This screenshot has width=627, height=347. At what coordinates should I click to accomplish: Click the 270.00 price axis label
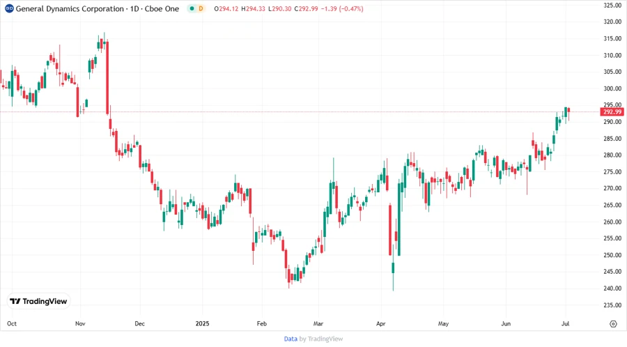(612, 188)
